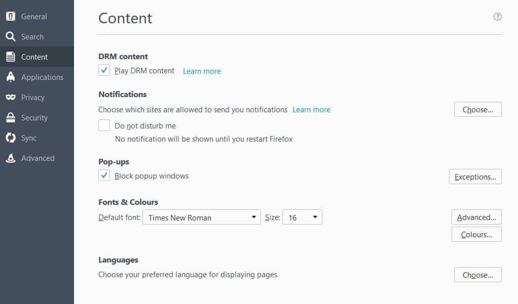Open the Default font dropdown
518x304 pixels.
pos(202,218)
